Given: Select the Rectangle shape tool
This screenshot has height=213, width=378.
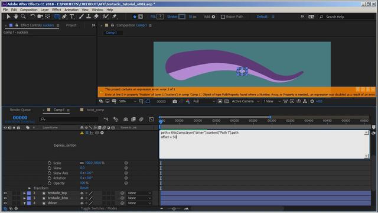Looking at the screenshot, I should tap(57, 17).
